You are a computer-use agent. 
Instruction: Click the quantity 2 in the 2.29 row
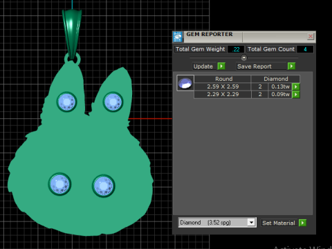pyautogui.click(x=260, y=94)
